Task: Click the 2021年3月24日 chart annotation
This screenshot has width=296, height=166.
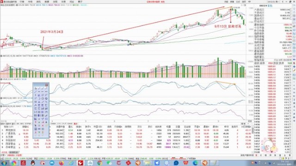Action: coord(52,32)
